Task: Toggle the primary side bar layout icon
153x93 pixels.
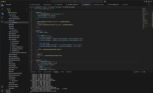Action: point(147,2)
